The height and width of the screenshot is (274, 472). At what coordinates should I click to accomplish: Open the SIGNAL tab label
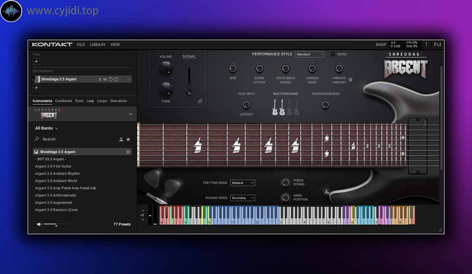pos(189,56)
